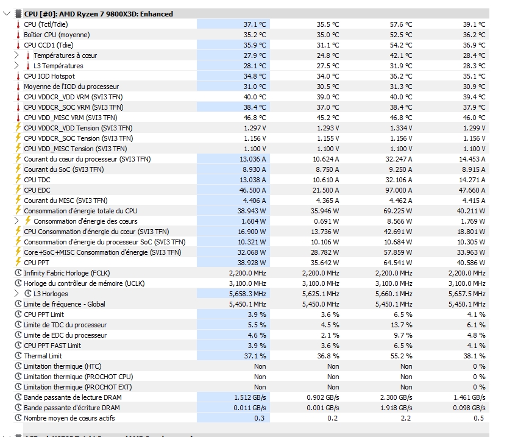Image resolution: width=518 pixels, height=437 pixels.
Task: Click lightning icon beside CPU TDC
Action: click(18, 179)
